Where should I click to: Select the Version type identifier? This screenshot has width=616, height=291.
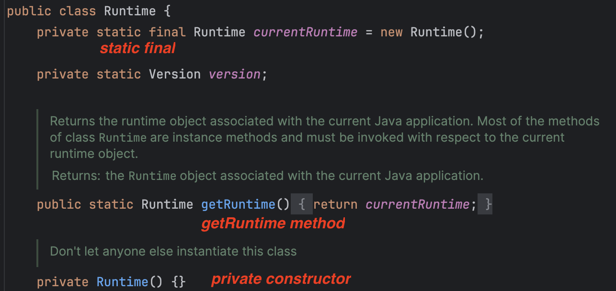point(174,75)
